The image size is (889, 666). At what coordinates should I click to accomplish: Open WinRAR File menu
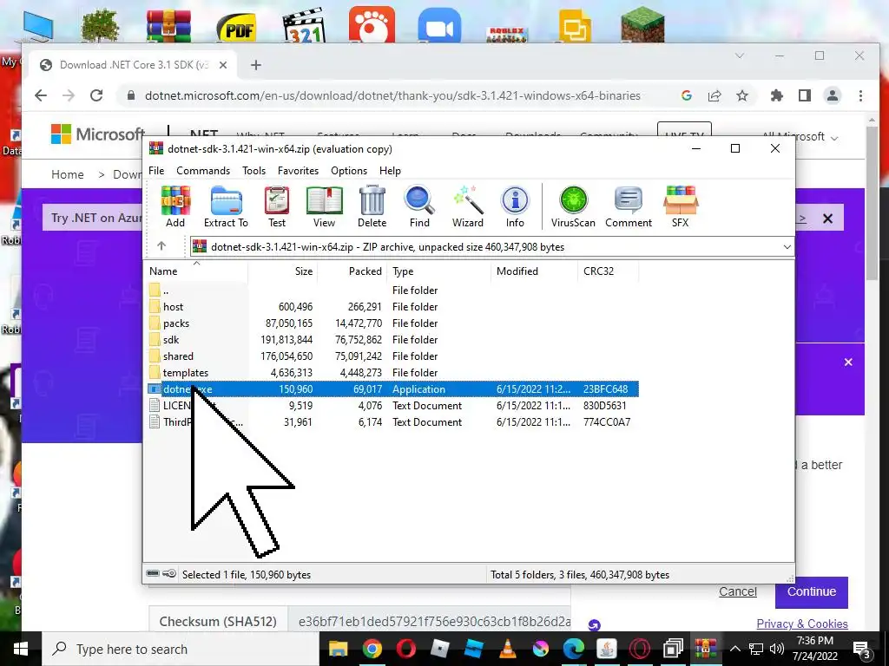[156, 171]
